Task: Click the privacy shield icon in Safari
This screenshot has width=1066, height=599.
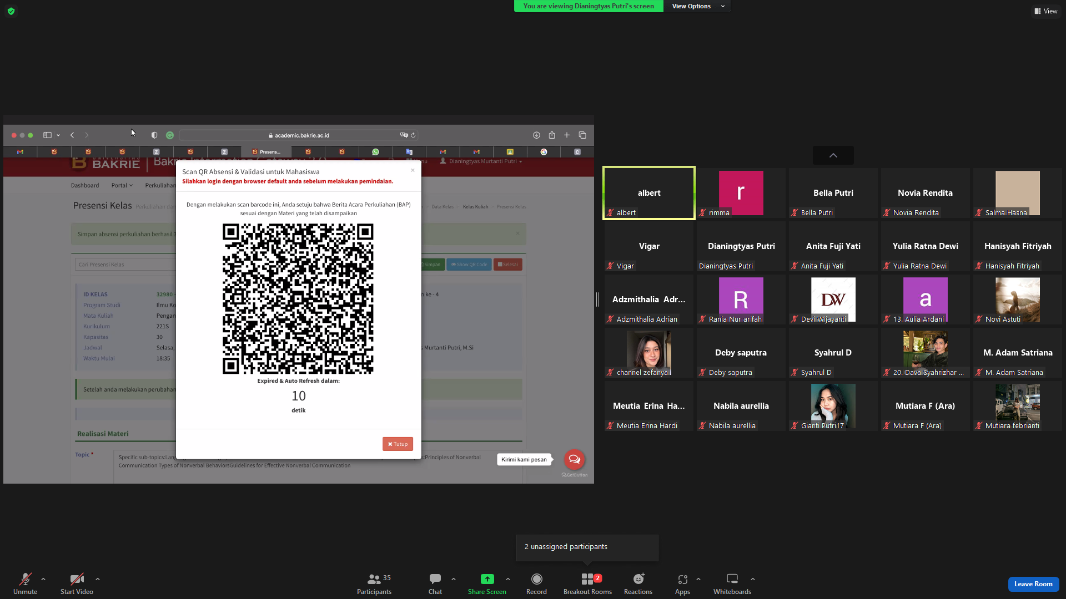Action: 154,135
